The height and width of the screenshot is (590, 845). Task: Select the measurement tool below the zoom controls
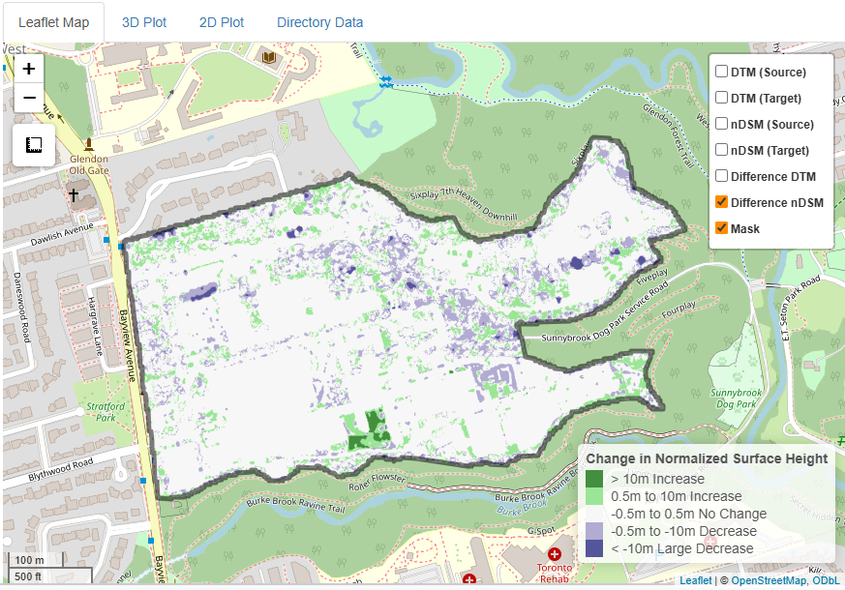pyautogui.click(x=33, y=145)
